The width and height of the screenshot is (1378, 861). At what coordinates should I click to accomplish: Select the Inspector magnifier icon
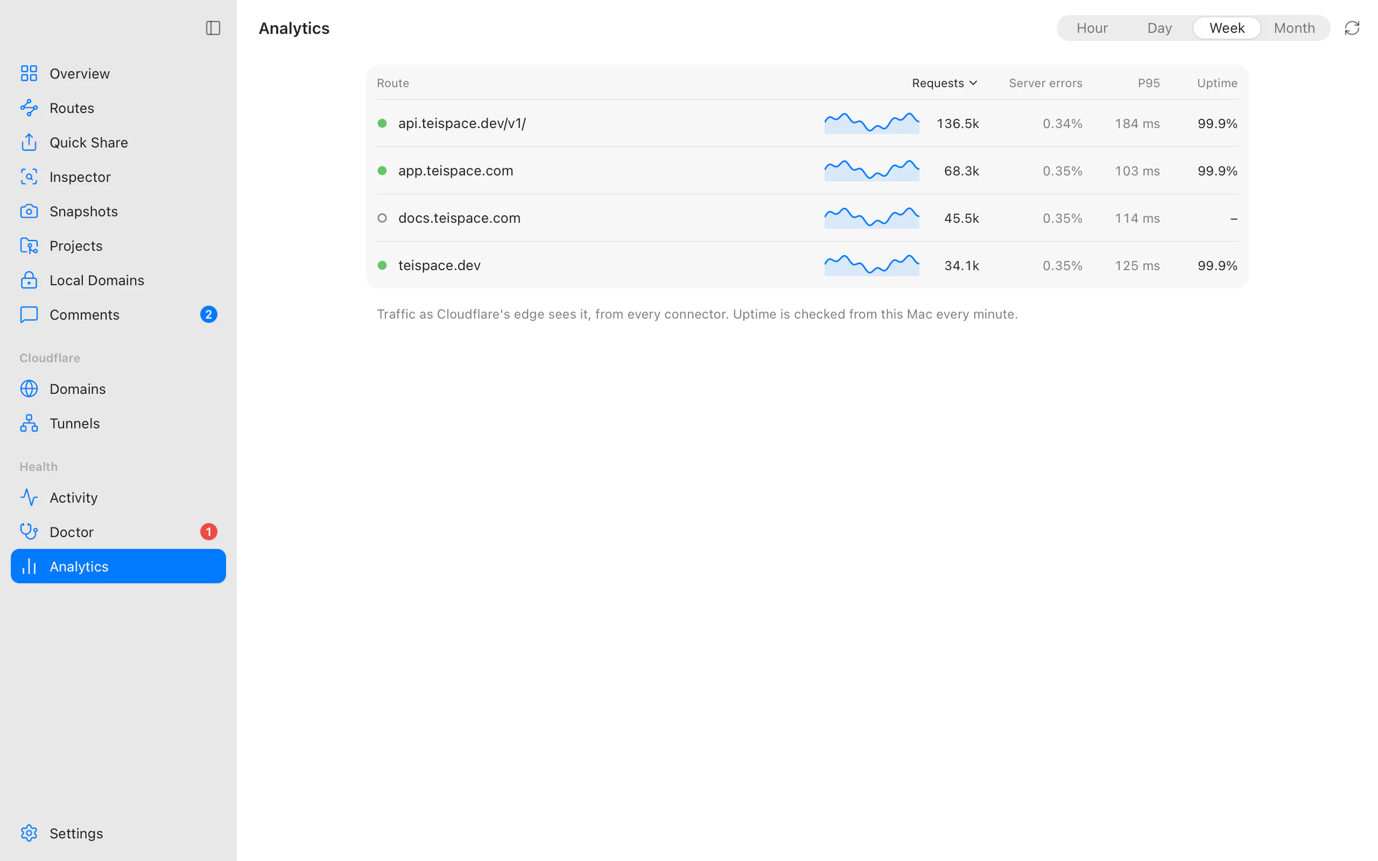(x=29, y=177)
